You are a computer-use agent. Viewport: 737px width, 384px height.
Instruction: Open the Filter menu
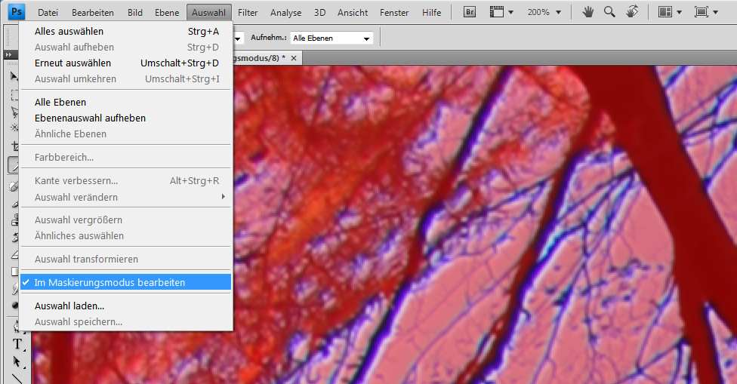pyautogui.click(x=248, y=13)
